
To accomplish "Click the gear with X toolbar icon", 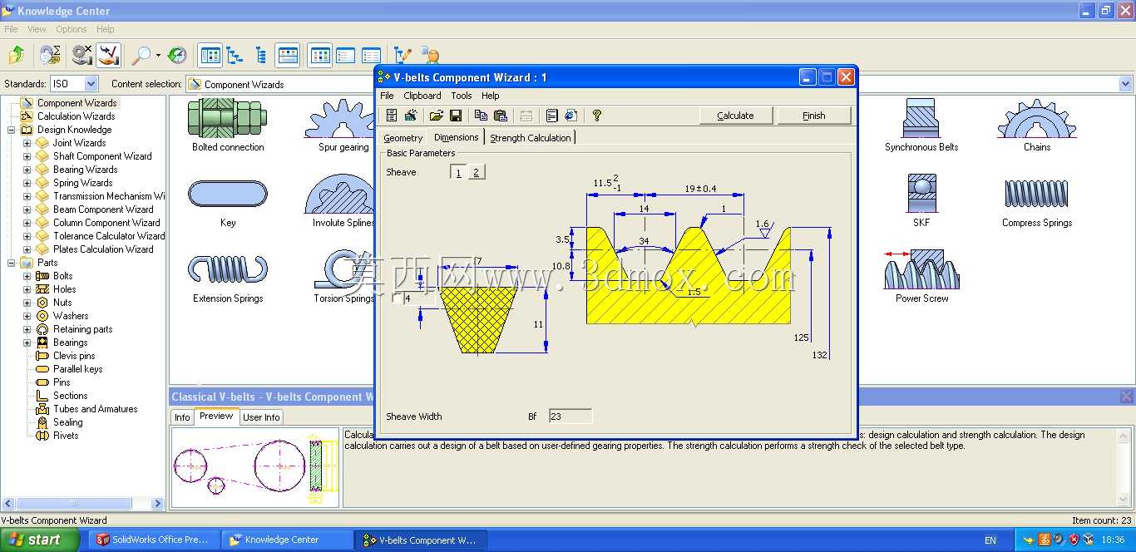I will pos(81,56).
